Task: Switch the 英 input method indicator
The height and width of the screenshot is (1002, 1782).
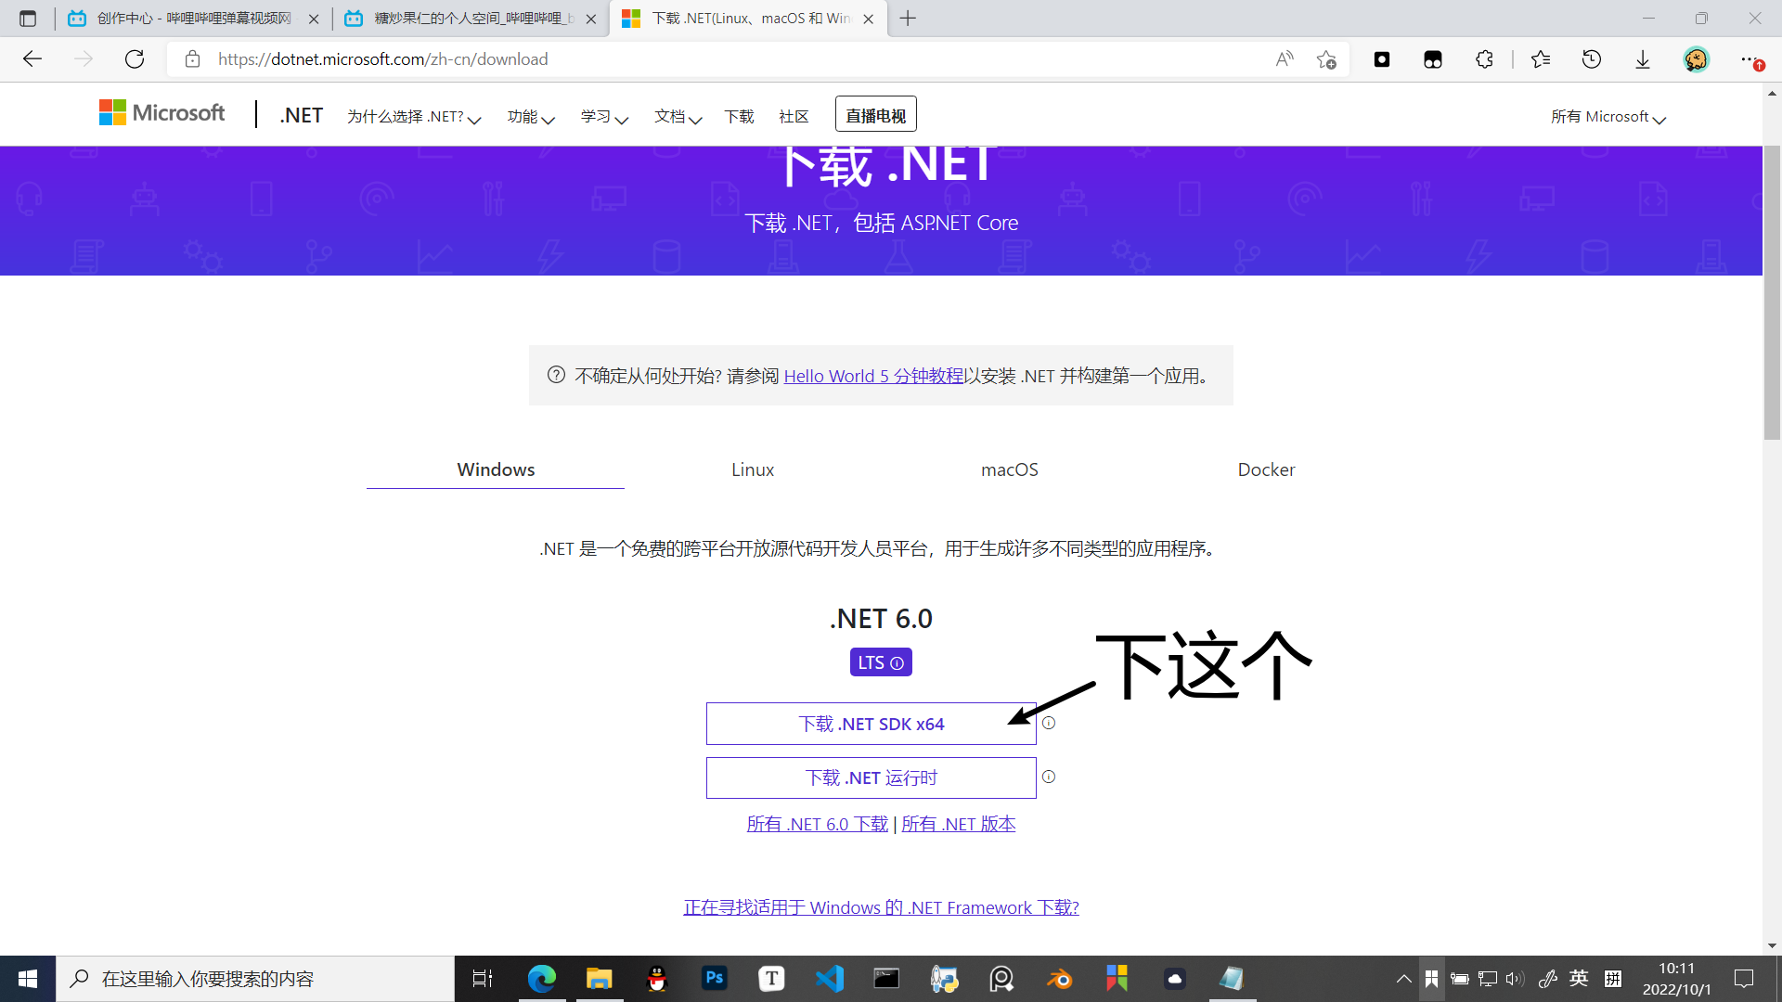Action: pos(1578,979)
